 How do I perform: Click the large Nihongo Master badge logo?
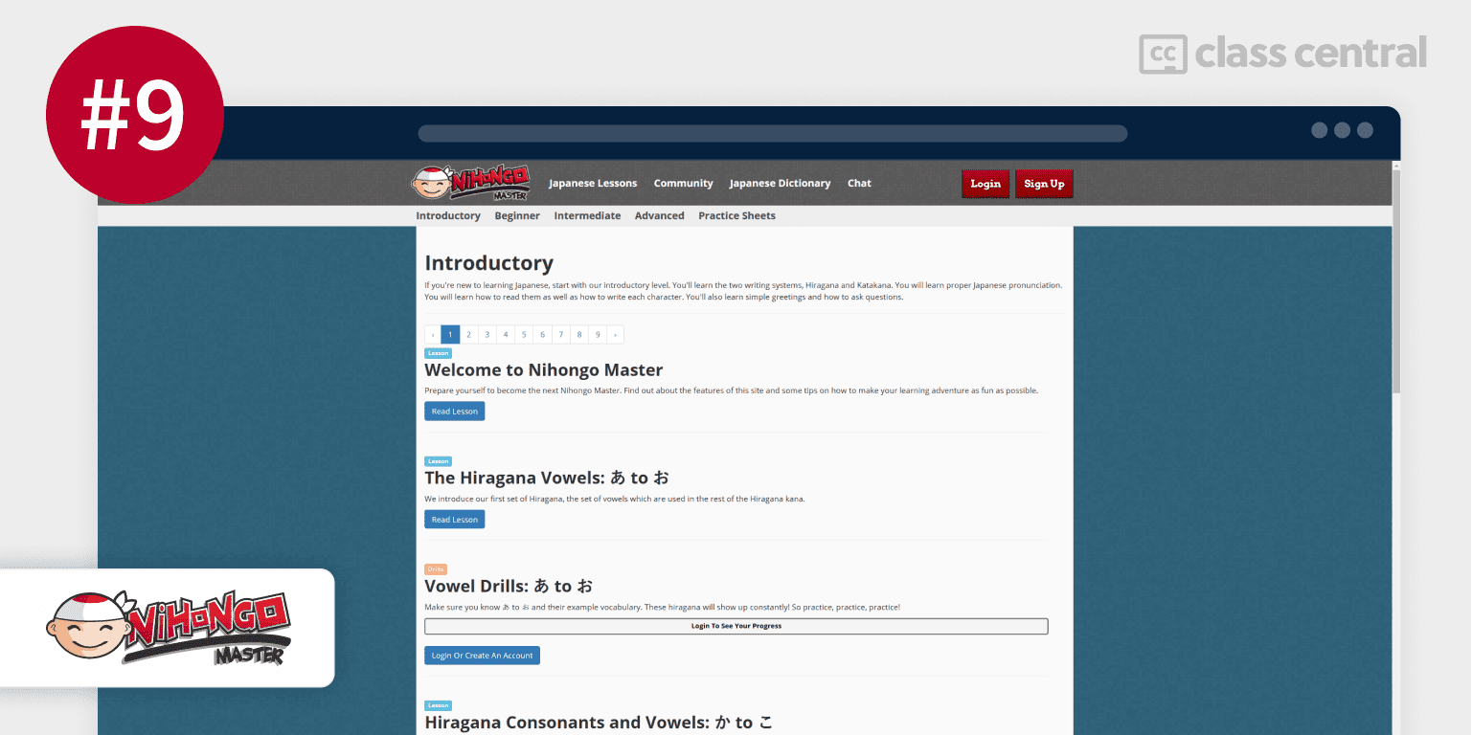pos(168,628)
